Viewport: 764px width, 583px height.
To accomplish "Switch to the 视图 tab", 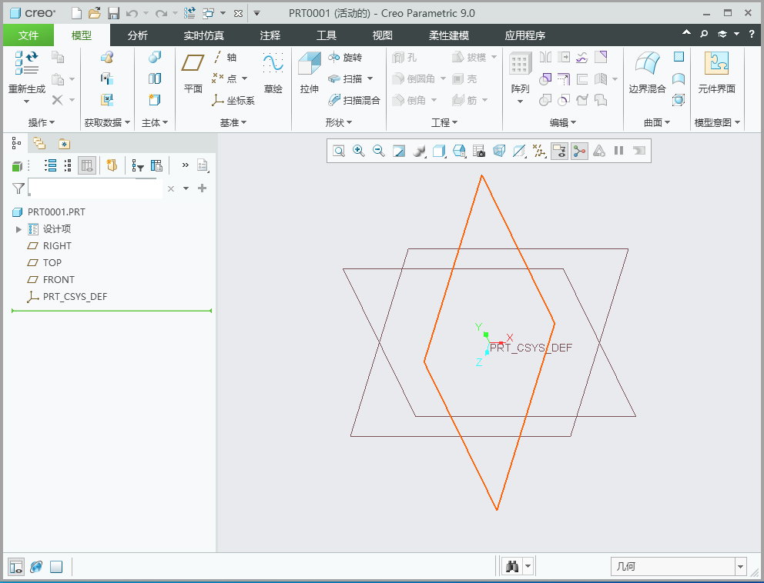I will pos(382,35).
